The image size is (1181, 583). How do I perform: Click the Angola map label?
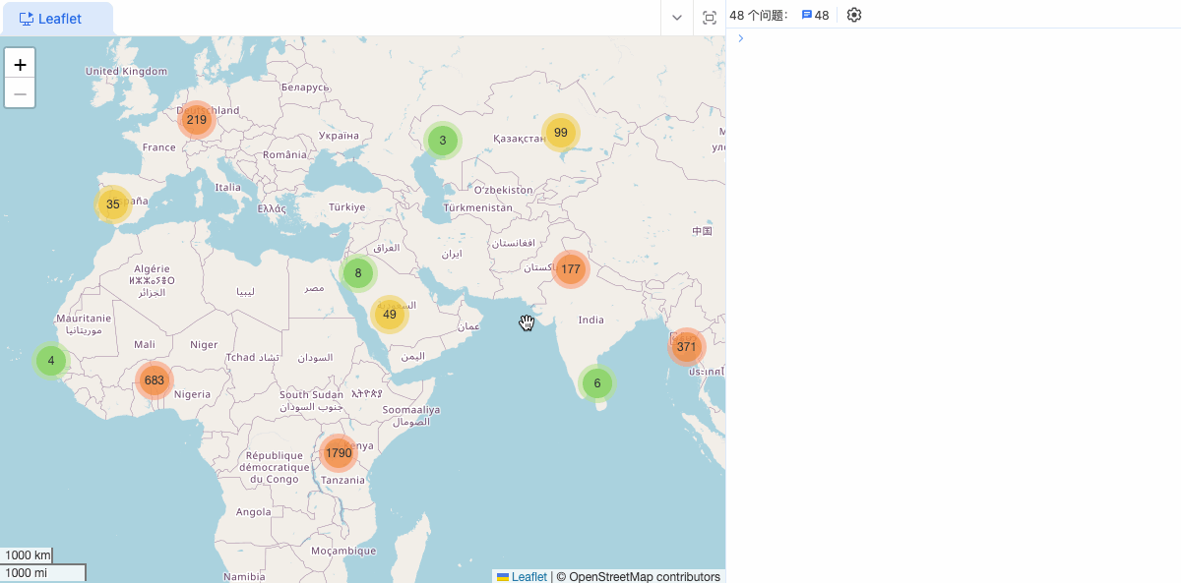(254, 511)
